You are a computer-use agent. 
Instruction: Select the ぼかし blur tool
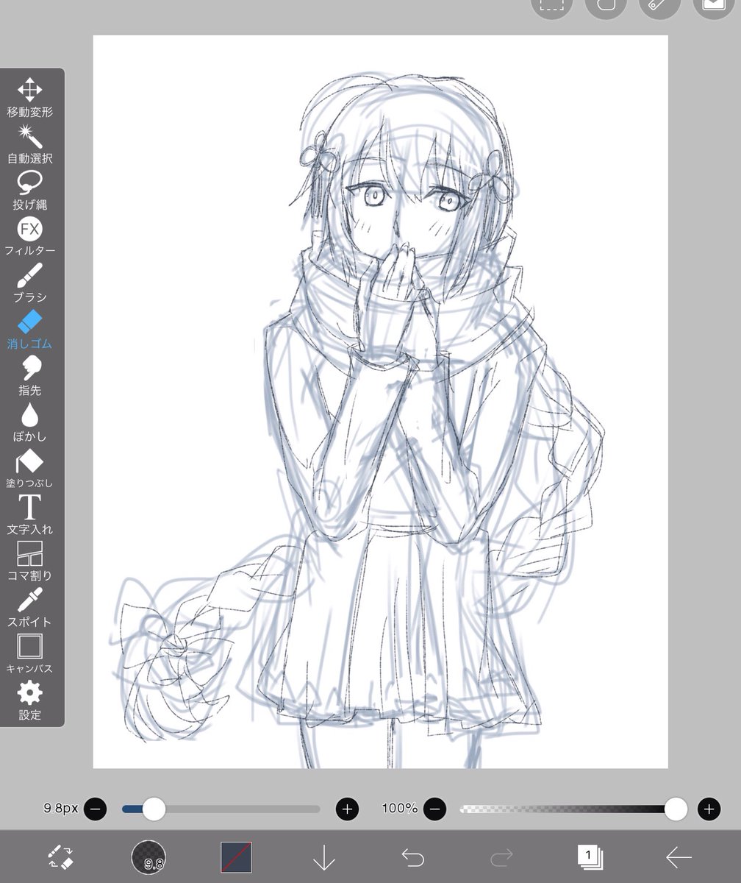coord(30,422)
